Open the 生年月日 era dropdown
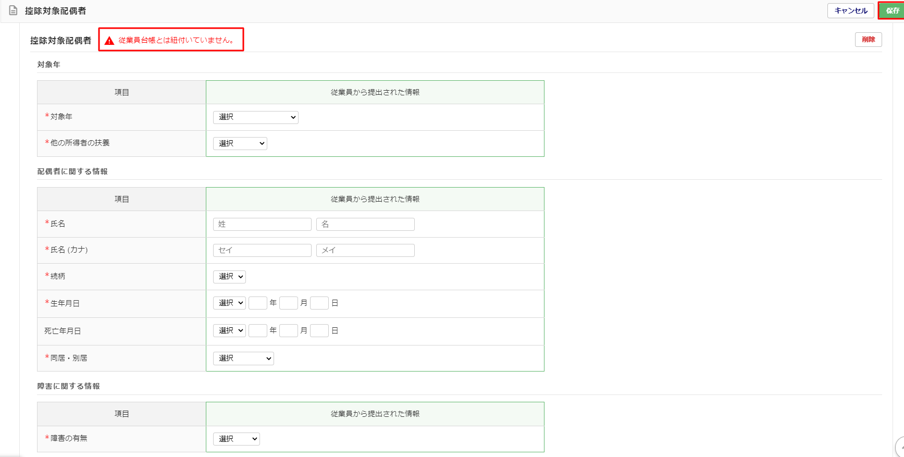Viewport: 904px width, 457px height. tap(229, 303)
